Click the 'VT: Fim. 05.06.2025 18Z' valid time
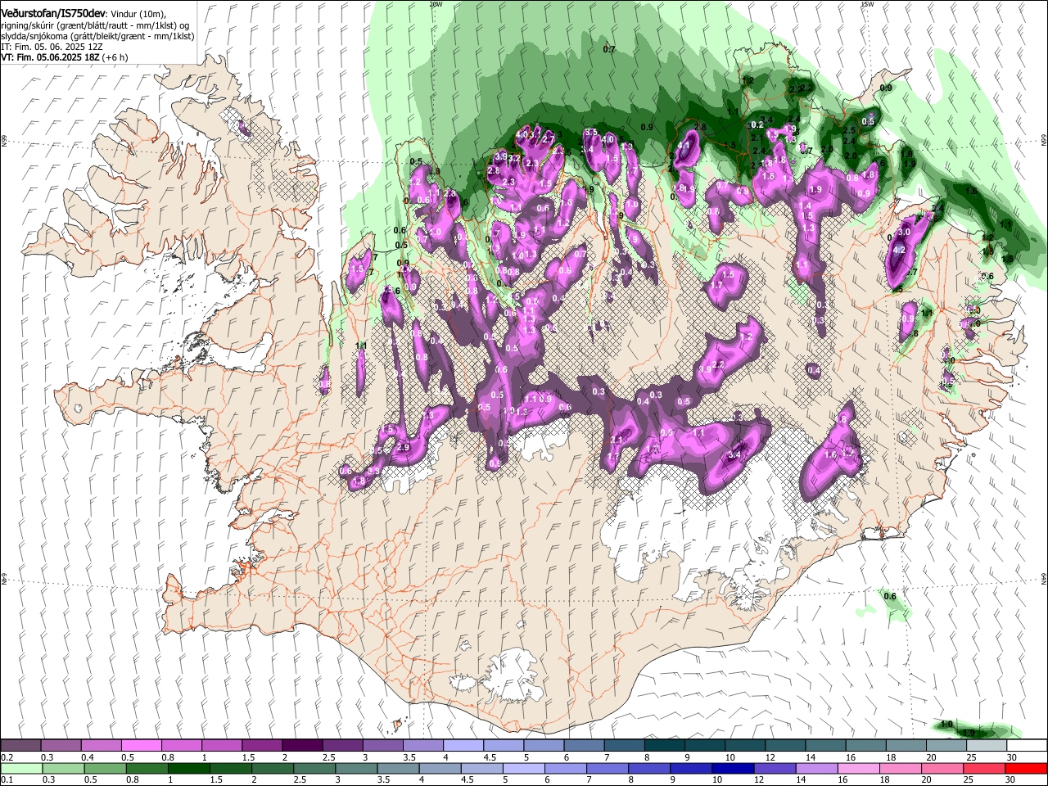The height and width of the screenshot is (786, 1048). point(50,58)
